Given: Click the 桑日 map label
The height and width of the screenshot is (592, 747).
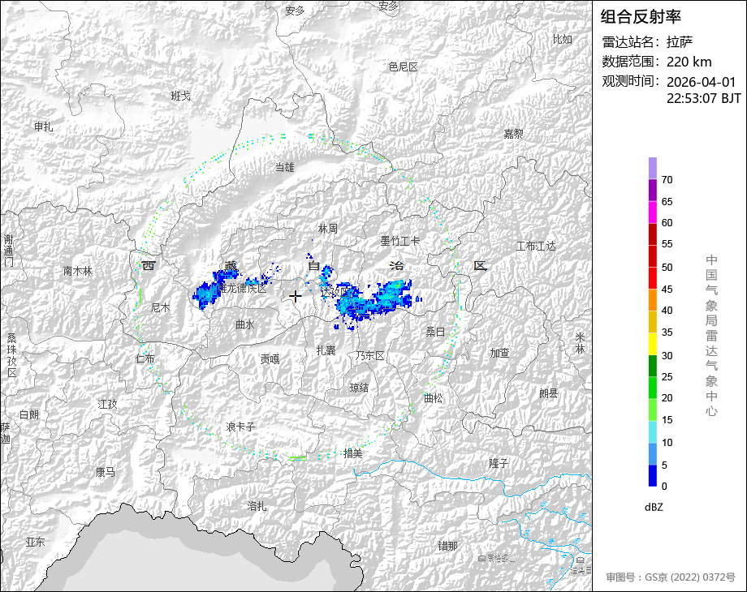Looking at the screenshot, I should coord(435,332).
